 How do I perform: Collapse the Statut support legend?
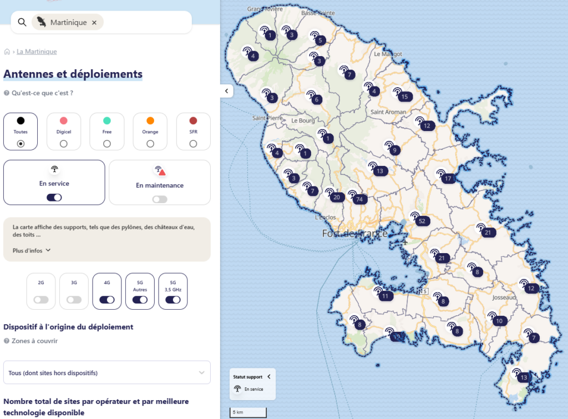pyautogui.click(x=269, y=376)
